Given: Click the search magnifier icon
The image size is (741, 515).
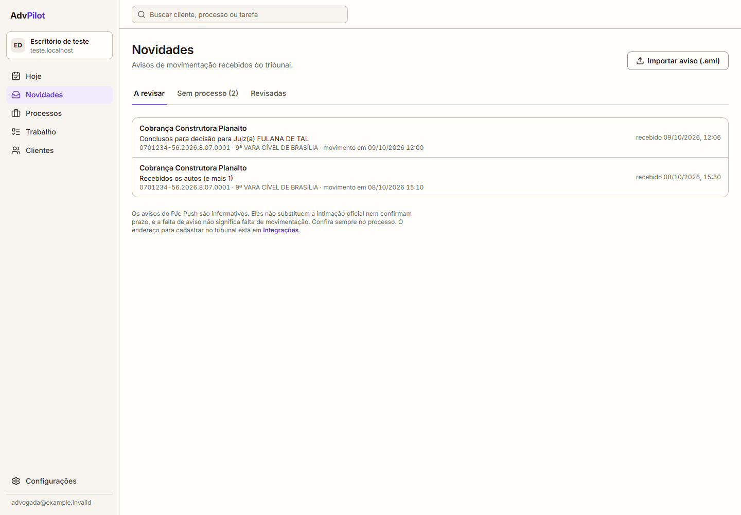Looking at the screenshot, I should click(x=142, y=14).
